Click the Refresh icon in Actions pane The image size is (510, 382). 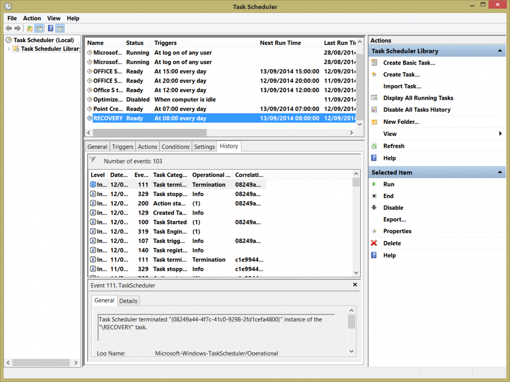pos(374,146)
